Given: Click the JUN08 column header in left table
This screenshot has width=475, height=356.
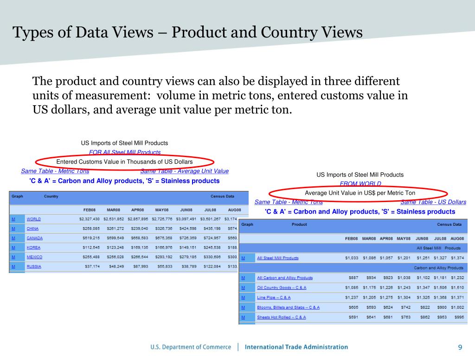Looking at the screenshot, I should point(186,210).
